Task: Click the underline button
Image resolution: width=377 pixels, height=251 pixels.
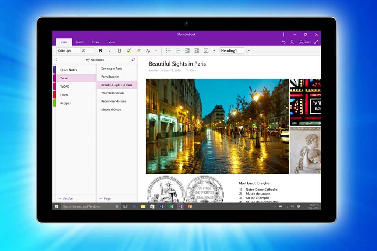Action: click(119, 51)
